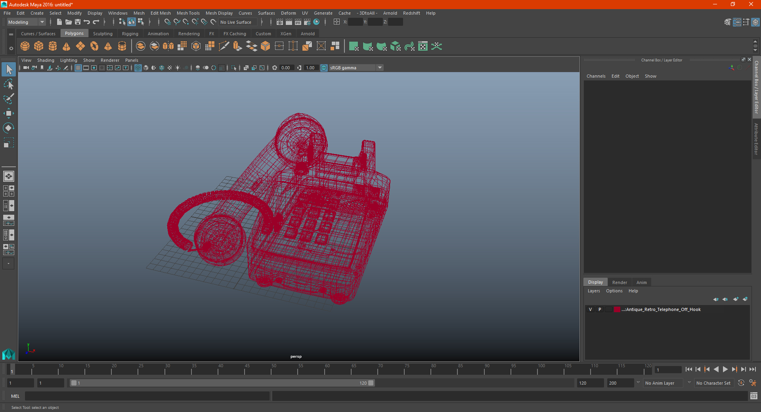Toggle wireframe display in viewport toolbar
The height and width of the screenshot is (412, 761).
coord(138,68)
